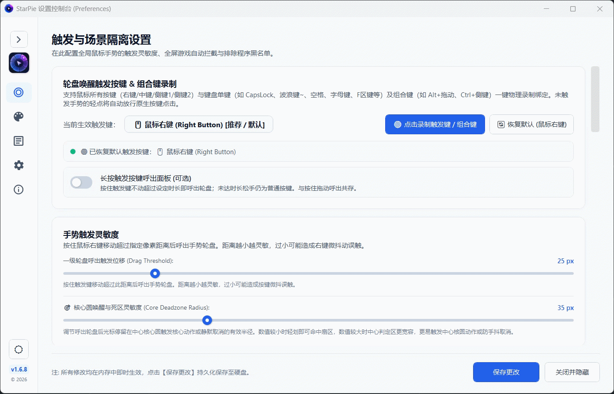Image resolution: width=614 pixels, height=394 pixels.
Task: Click the StarPie title bar app icon
Action: pyautogui.click(x=9, y=8)
